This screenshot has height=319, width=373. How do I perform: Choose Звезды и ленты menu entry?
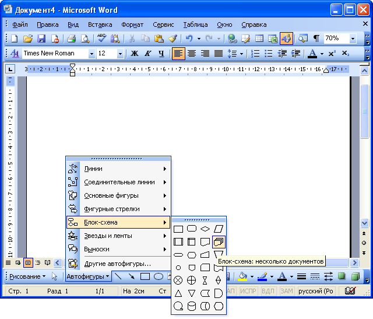[x=118, y=236]
